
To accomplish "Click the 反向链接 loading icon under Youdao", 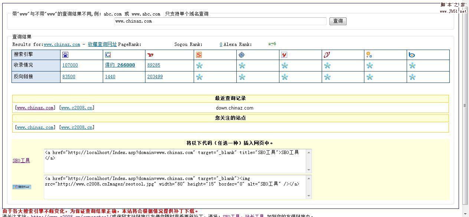I will click(x=285, y=77).
